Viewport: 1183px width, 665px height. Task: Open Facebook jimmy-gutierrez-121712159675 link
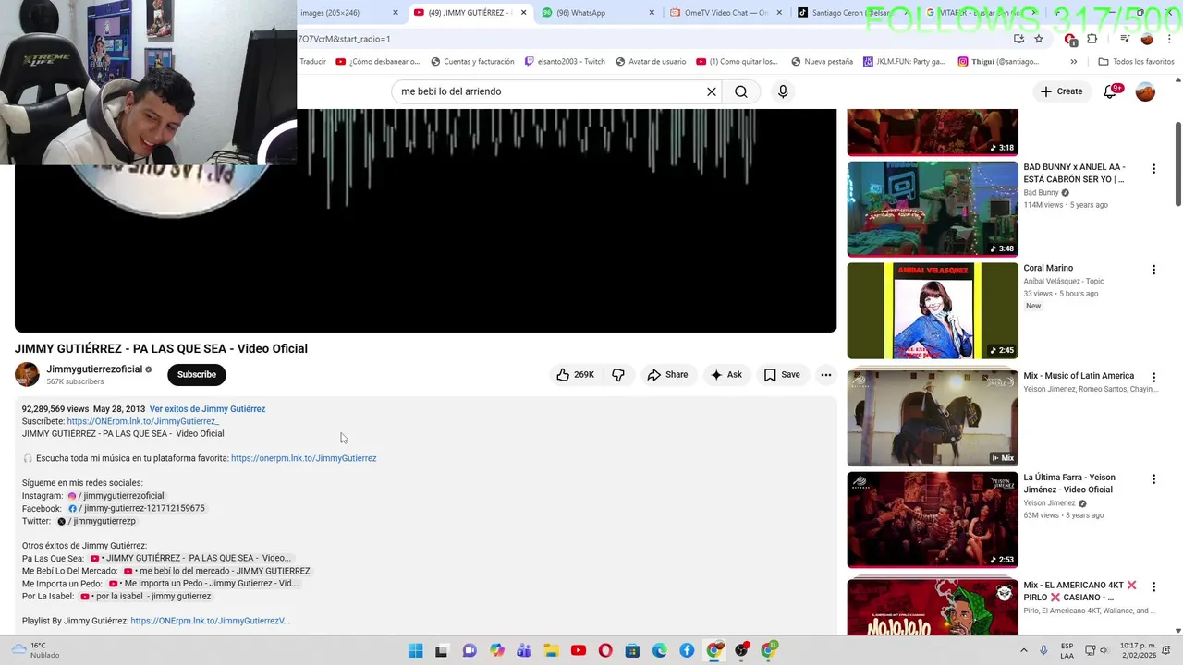pyautogui.click(x=136, y=508)
